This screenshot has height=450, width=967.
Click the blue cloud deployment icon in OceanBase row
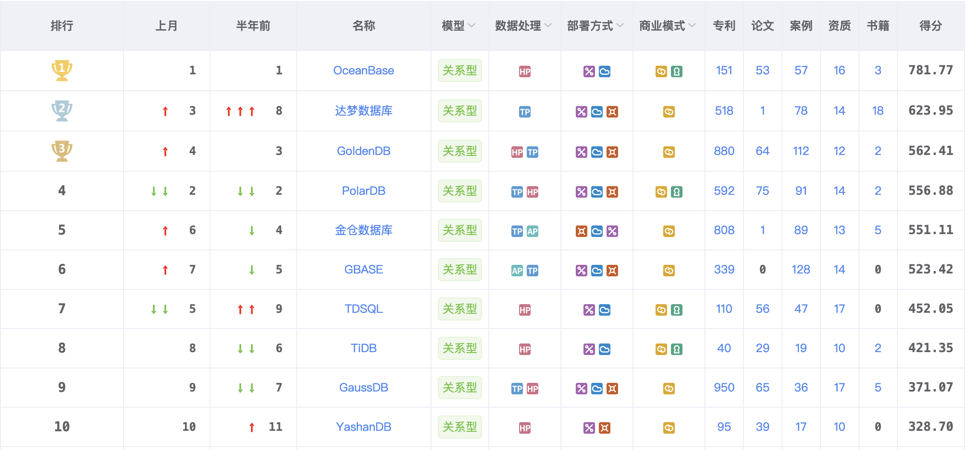[x=605, y=71]
